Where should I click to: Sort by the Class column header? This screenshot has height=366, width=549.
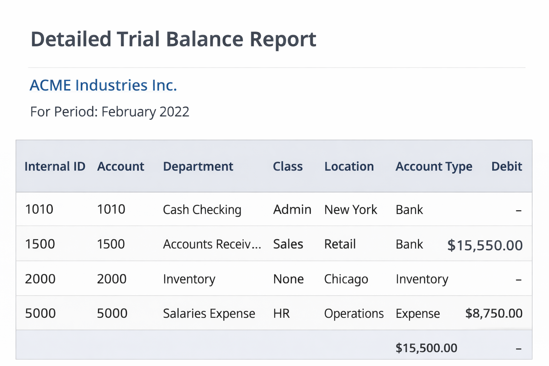click(288, 166)
